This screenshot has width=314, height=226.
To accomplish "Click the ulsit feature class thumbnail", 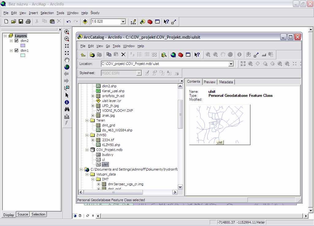I will [220, 125].
